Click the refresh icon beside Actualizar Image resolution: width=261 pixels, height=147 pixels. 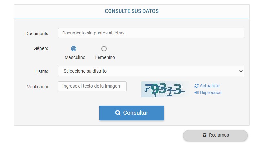click(196, 86)
